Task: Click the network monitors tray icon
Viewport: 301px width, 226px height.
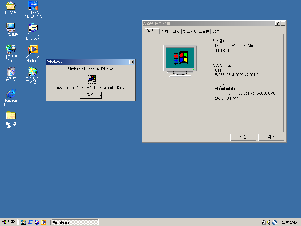Action: [x=275, y=222]
